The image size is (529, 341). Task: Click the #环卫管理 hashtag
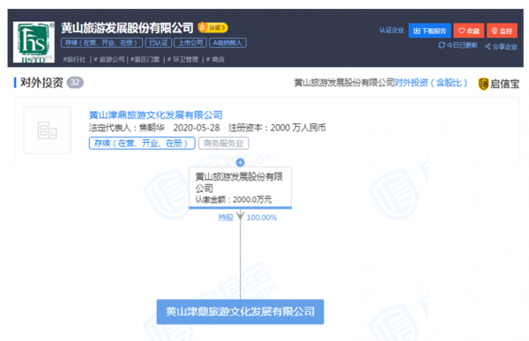pos(183,59)
